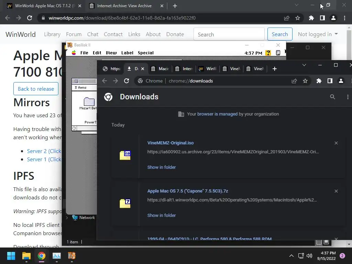Viewport: 352px width, 264px height.
Task: Click the application menu icon in Mac menu bar
Action: point(278,53)
